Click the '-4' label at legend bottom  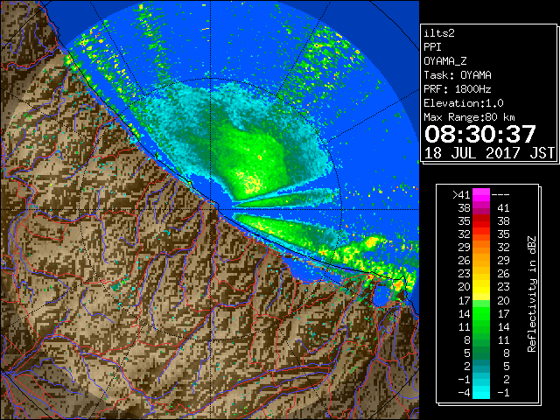[x=464, y=392]
